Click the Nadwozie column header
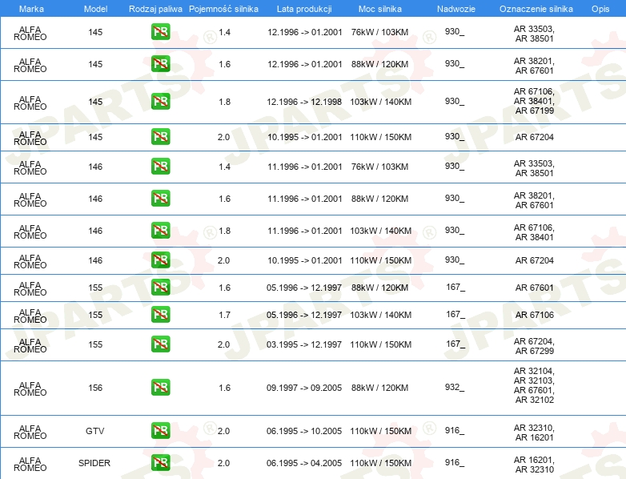Viewport: 626px width, 479px height. pos(456,9)
